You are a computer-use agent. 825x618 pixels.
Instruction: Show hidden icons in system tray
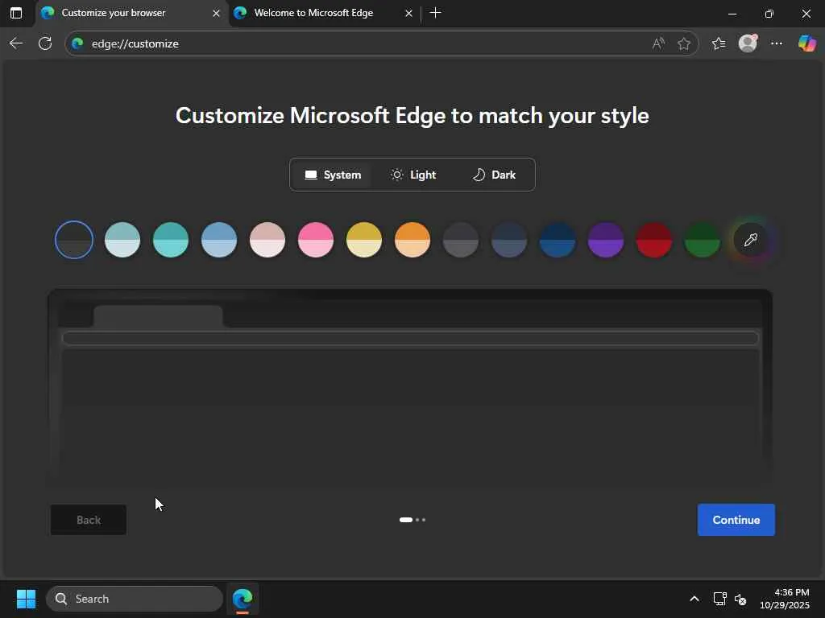click(694, 599)
